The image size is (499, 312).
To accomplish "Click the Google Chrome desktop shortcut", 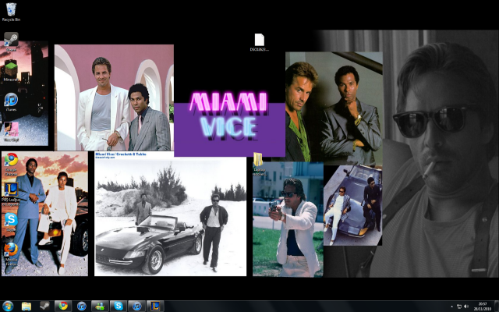I will click(x=11, y=161).
